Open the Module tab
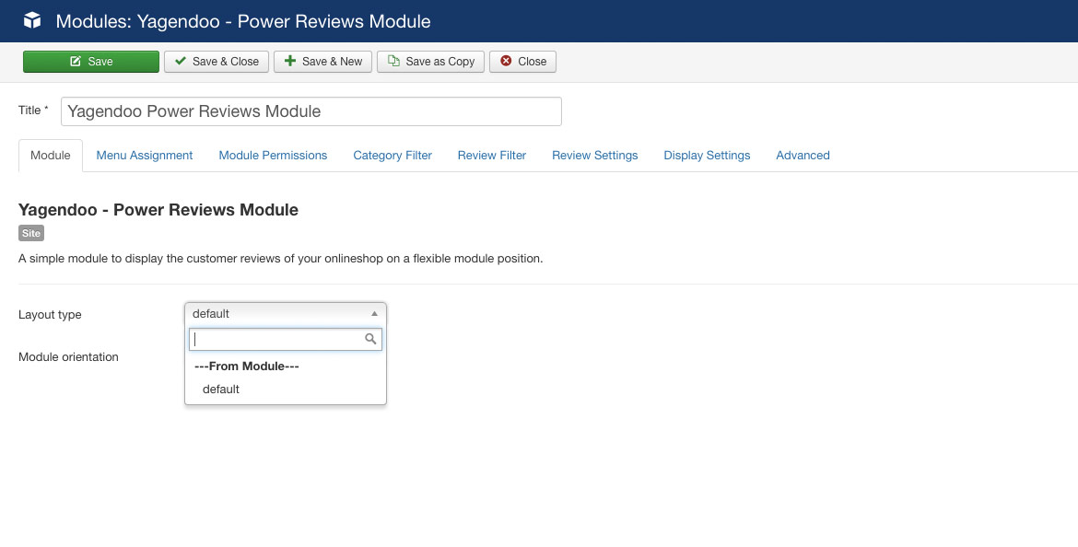The width and height of the screenshot is (1078, 547). 50,156
